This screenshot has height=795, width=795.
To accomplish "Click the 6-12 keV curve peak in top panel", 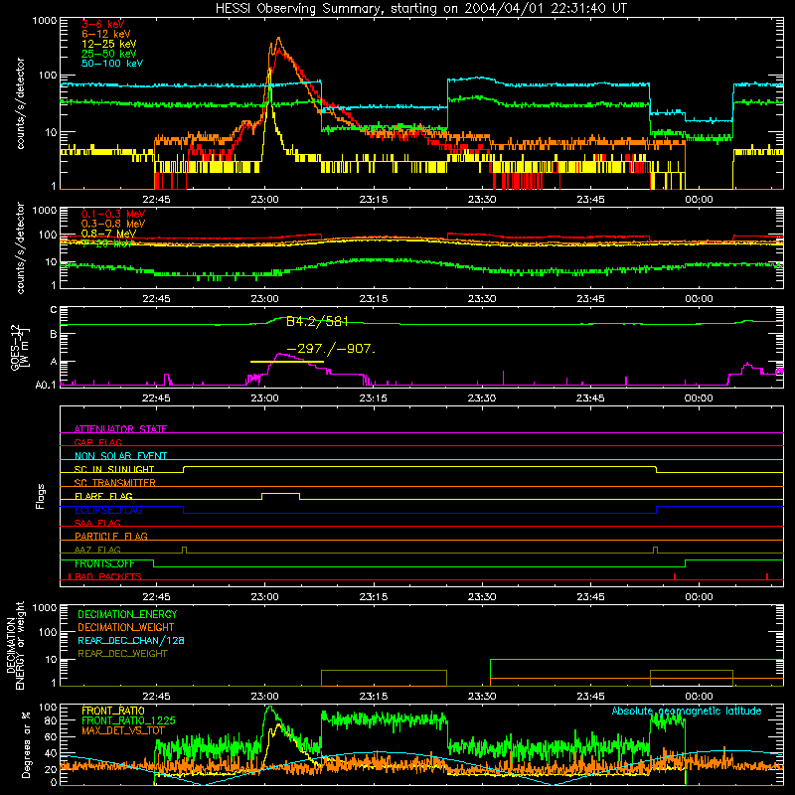I will coord(278,39).
